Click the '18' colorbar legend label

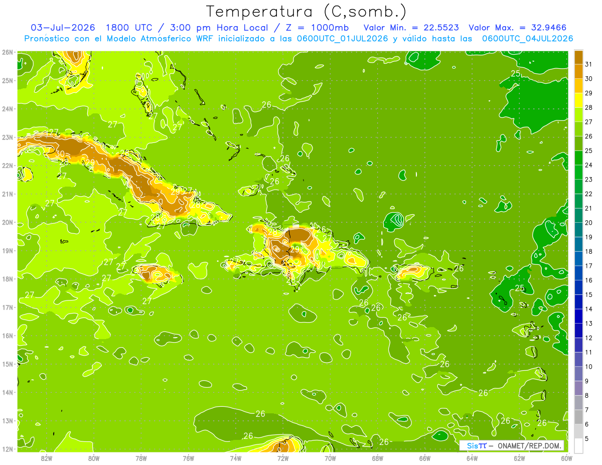tap(588, 251)
